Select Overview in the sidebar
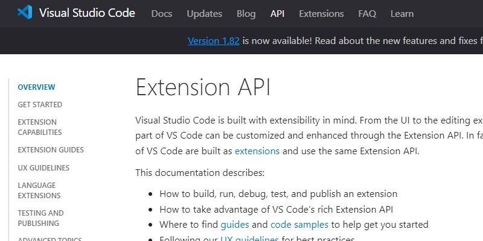483x241 pixels. [36, 87]
